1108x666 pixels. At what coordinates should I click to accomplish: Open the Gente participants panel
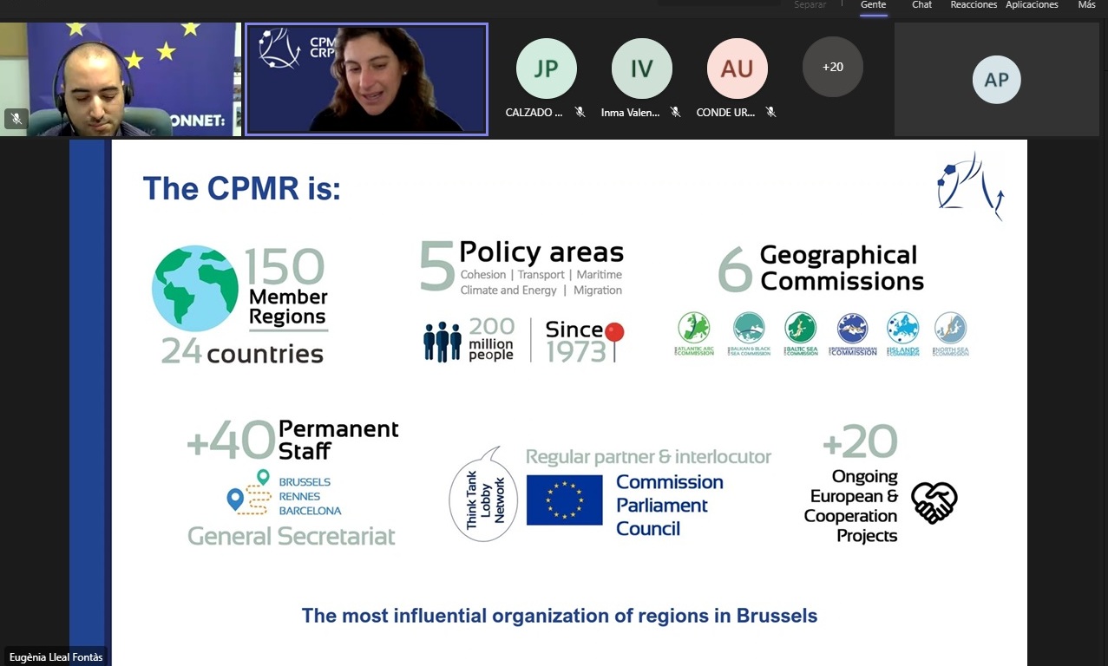pyautogui.click(x=873, y=5)
